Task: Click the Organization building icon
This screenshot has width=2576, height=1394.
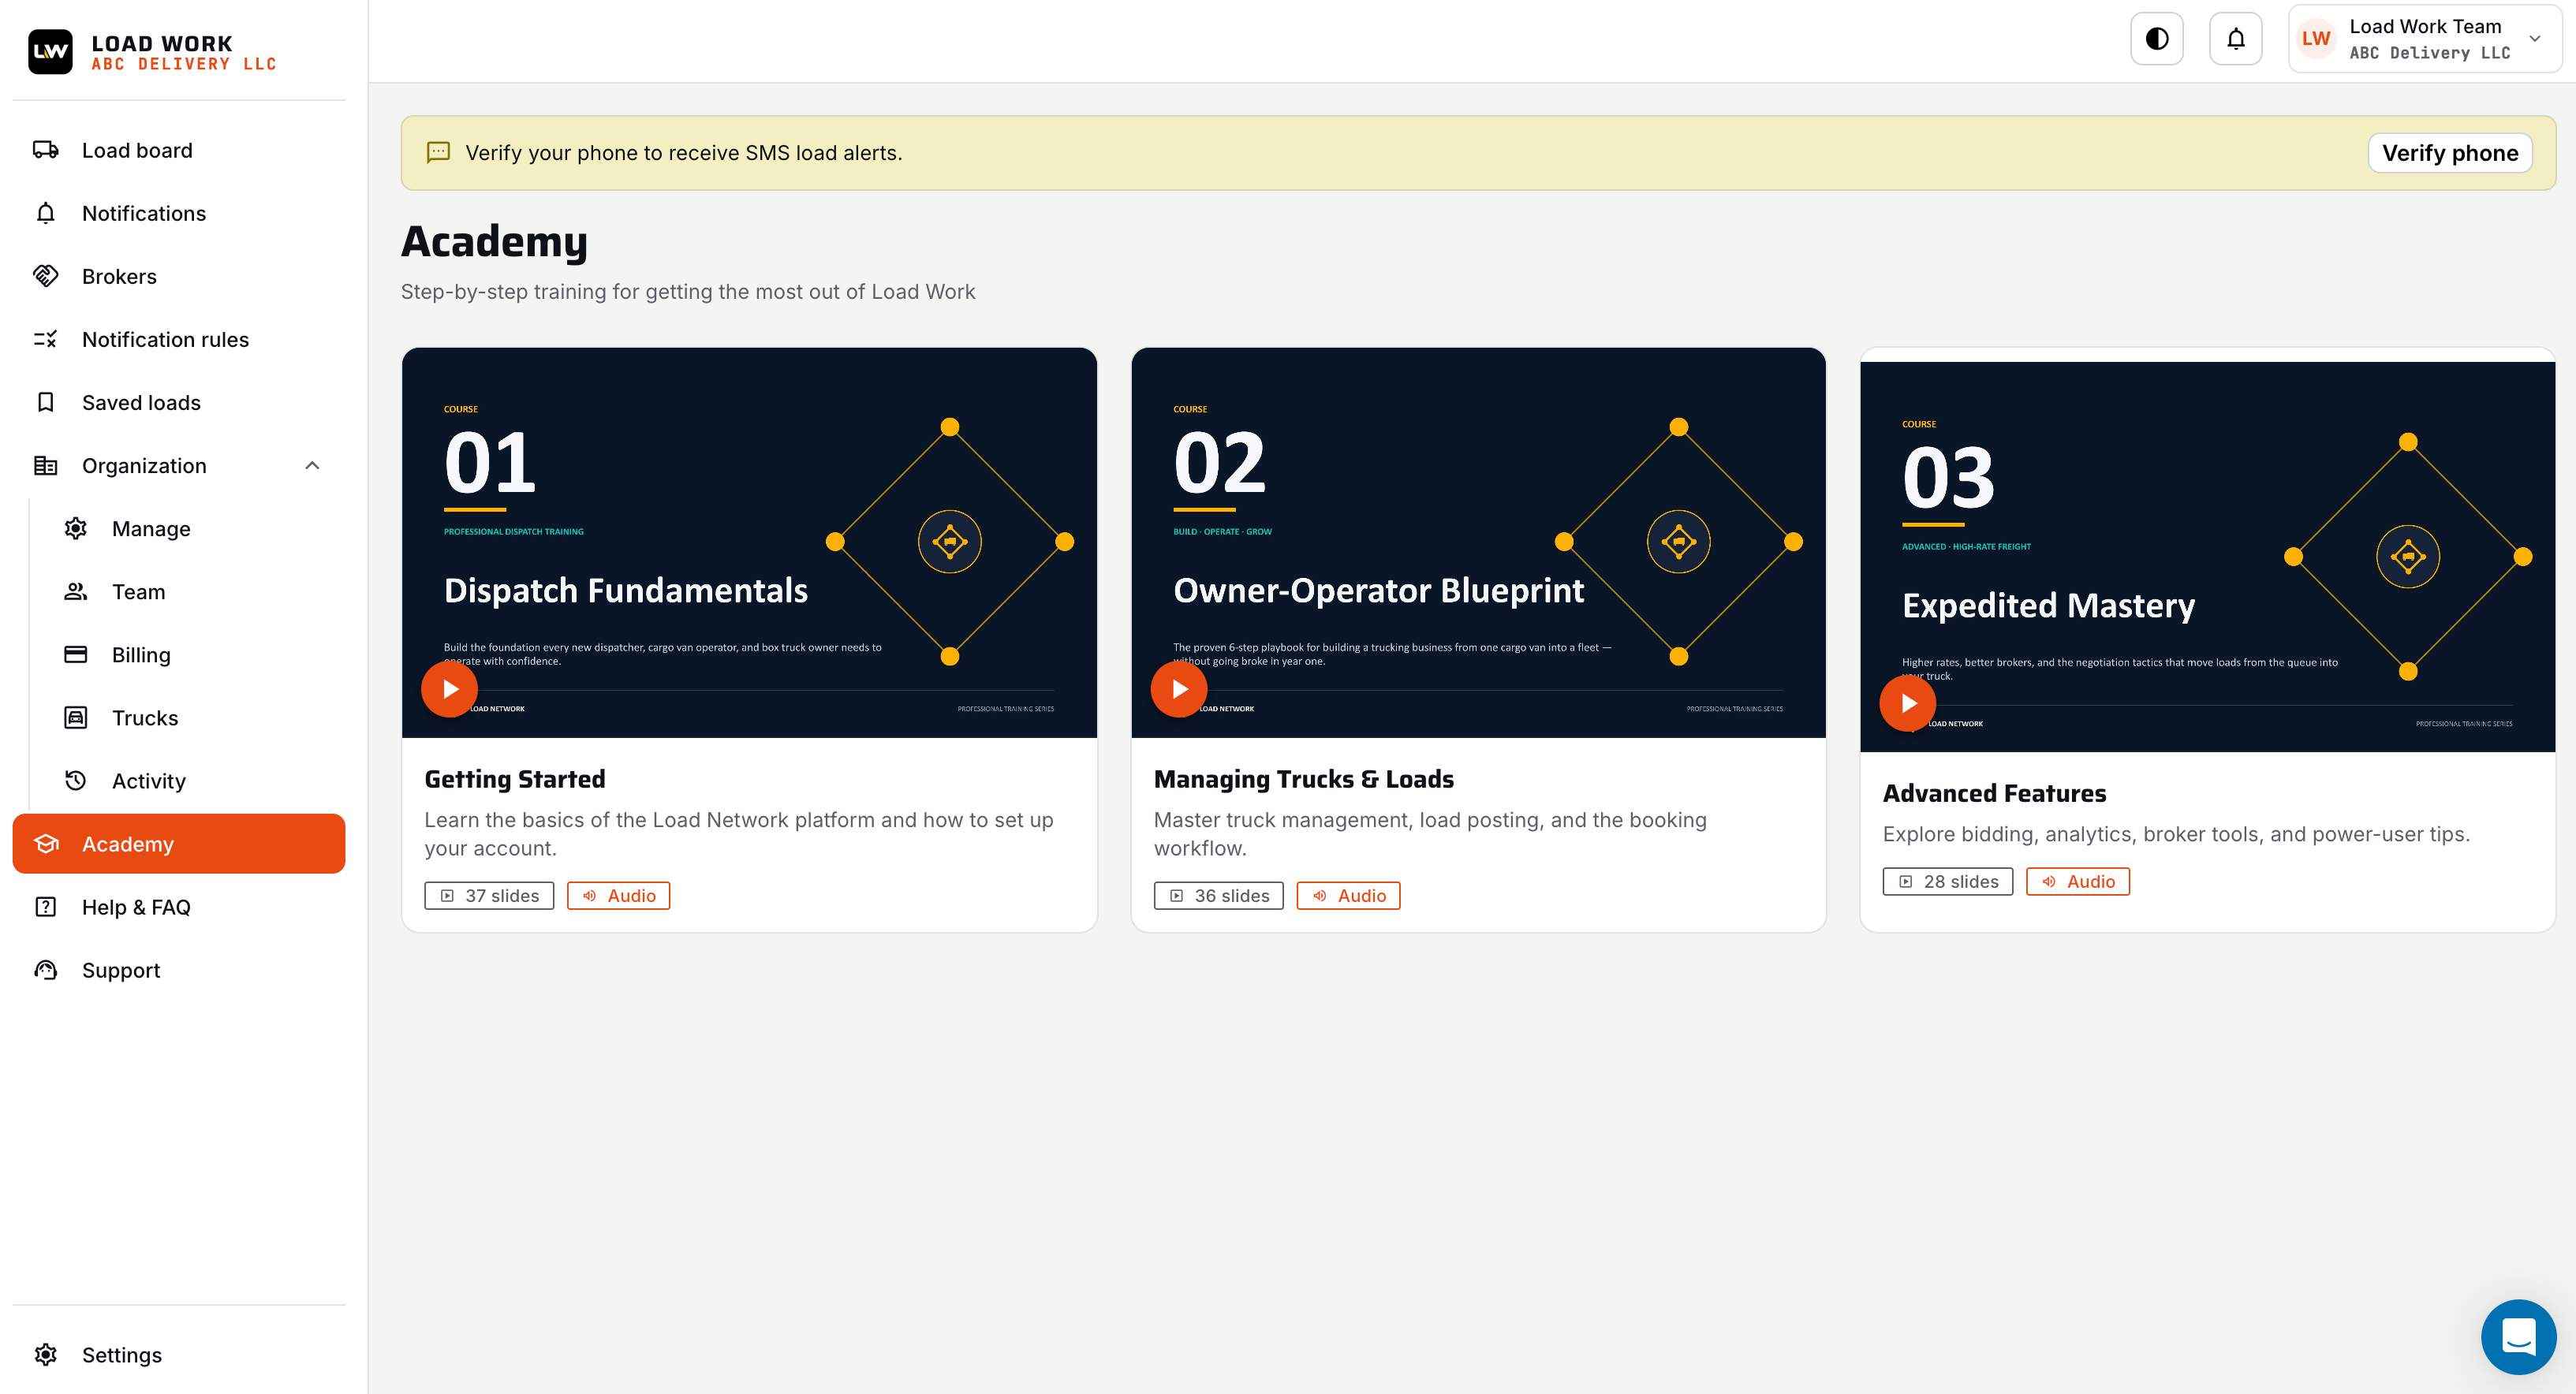Action: tap(46, 465)
